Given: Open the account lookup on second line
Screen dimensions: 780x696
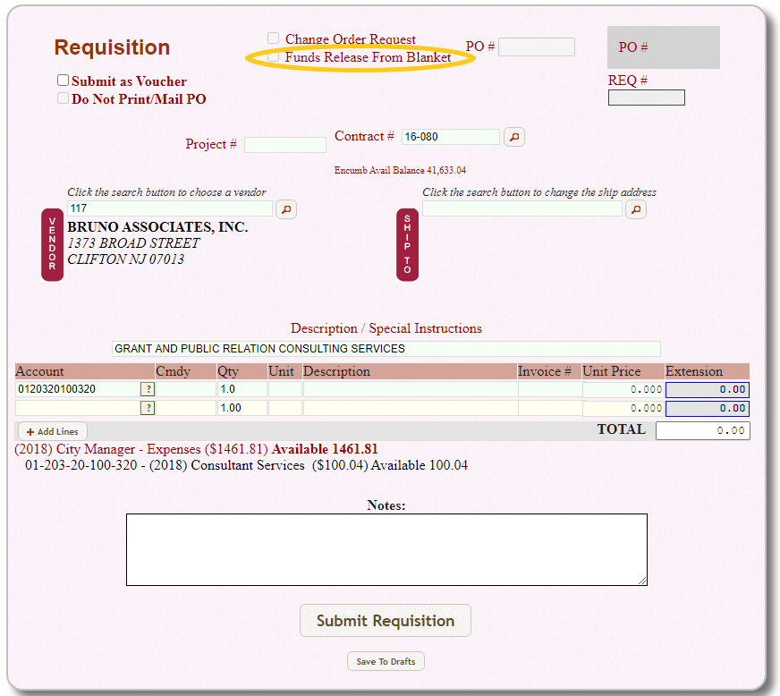Looking at the screenshot, I should tap(148, 407).
